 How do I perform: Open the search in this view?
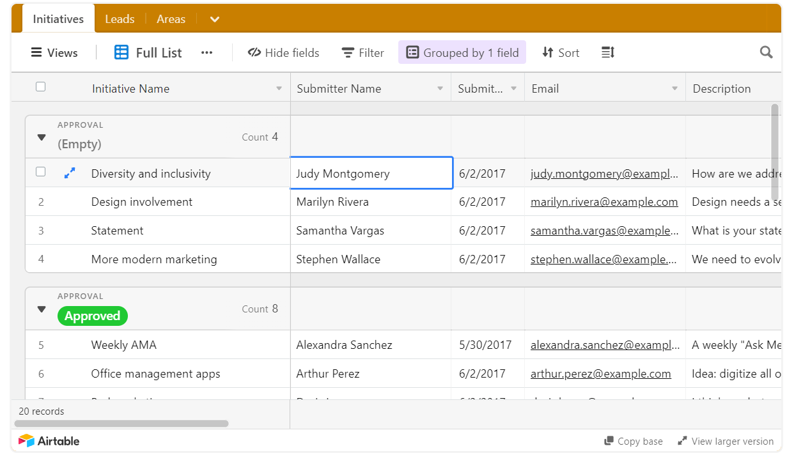(766, 52)
